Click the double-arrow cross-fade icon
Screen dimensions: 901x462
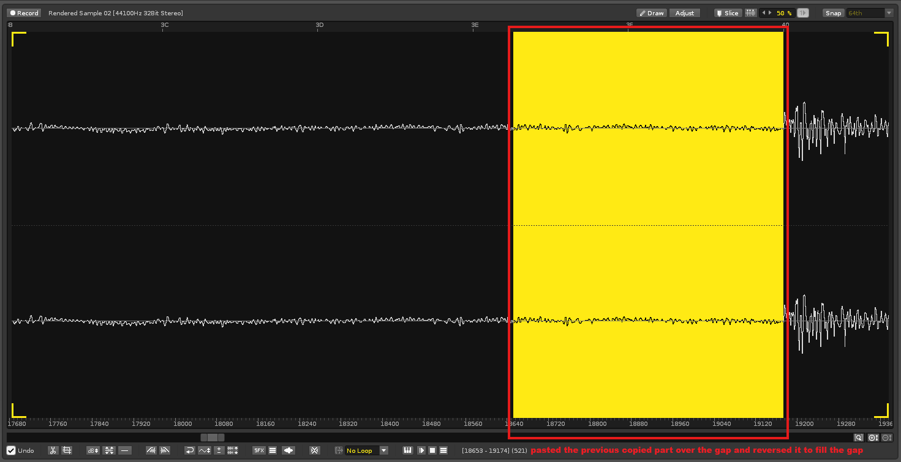[x=288, y=450]
